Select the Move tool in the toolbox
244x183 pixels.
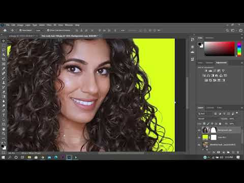[4, 41]
